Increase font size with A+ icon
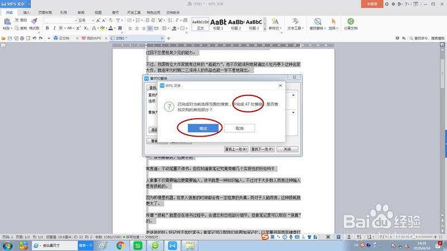 tap(98, 20)
